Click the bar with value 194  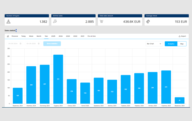(139, 88)
